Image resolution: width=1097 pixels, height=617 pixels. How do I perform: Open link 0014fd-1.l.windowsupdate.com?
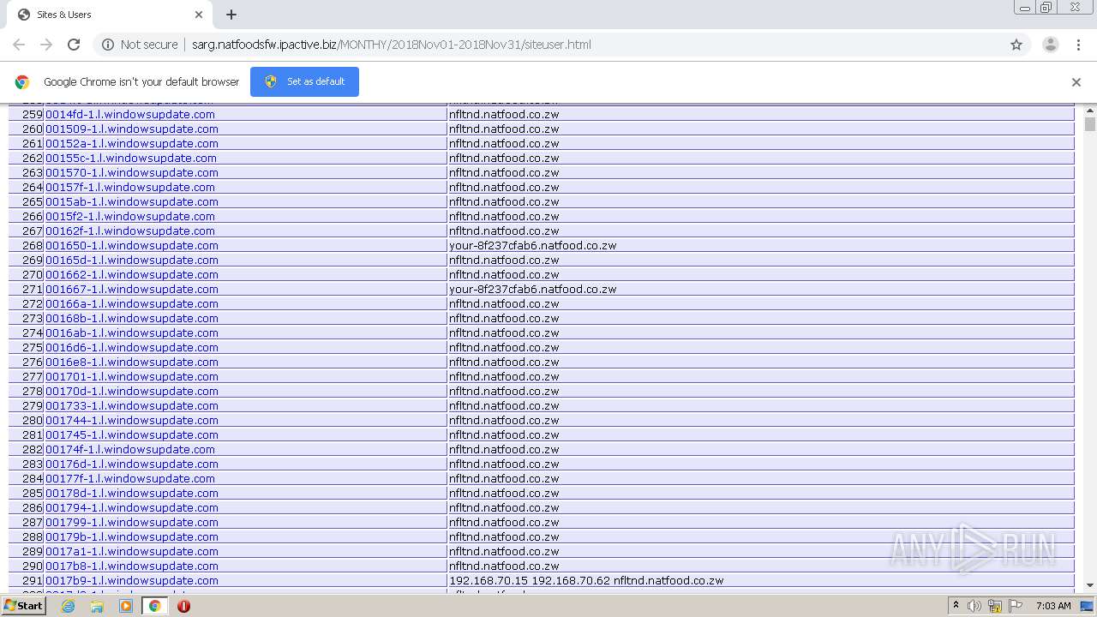coord(130,114)
